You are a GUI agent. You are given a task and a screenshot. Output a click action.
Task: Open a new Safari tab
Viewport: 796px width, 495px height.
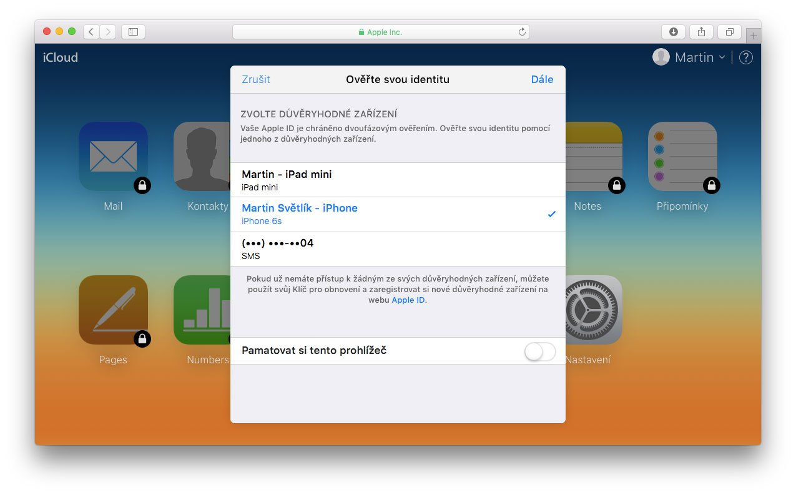754,36
